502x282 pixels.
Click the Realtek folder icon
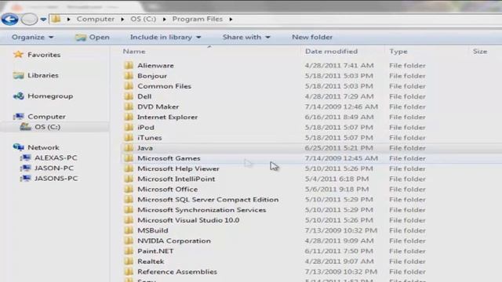129,261
